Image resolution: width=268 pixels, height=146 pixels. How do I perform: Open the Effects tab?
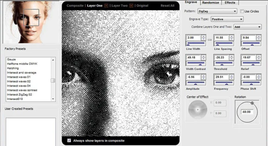pyautogui.click(x=230, y=3)
